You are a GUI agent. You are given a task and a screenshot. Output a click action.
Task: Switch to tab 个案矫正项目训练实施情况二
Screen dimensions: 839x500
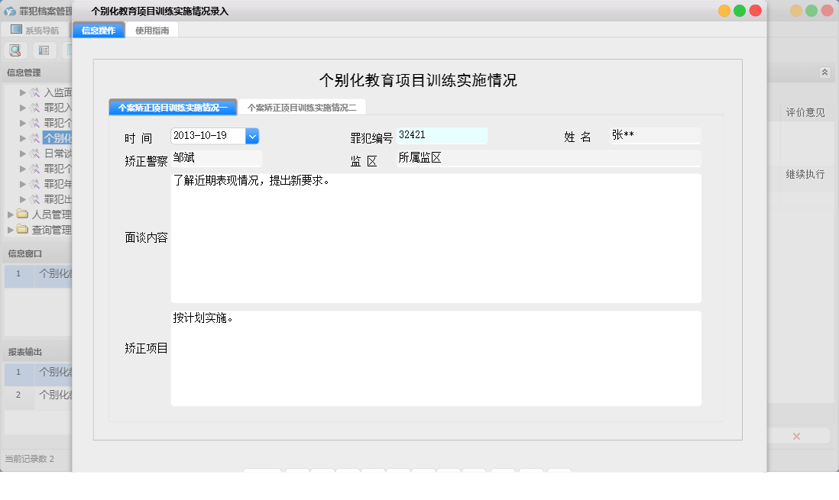point(302,108)
